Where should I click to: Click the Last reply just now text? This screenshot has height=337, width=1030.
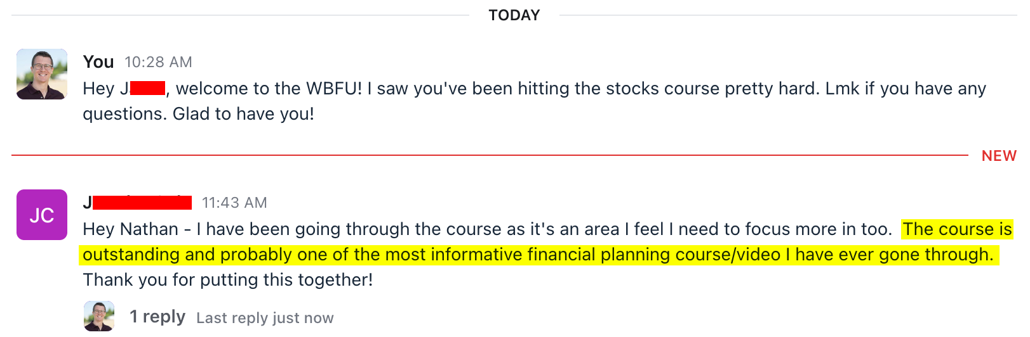pos(265,318)
